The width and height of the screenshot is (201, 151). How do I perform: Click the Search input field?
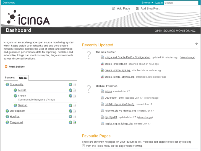181,3
